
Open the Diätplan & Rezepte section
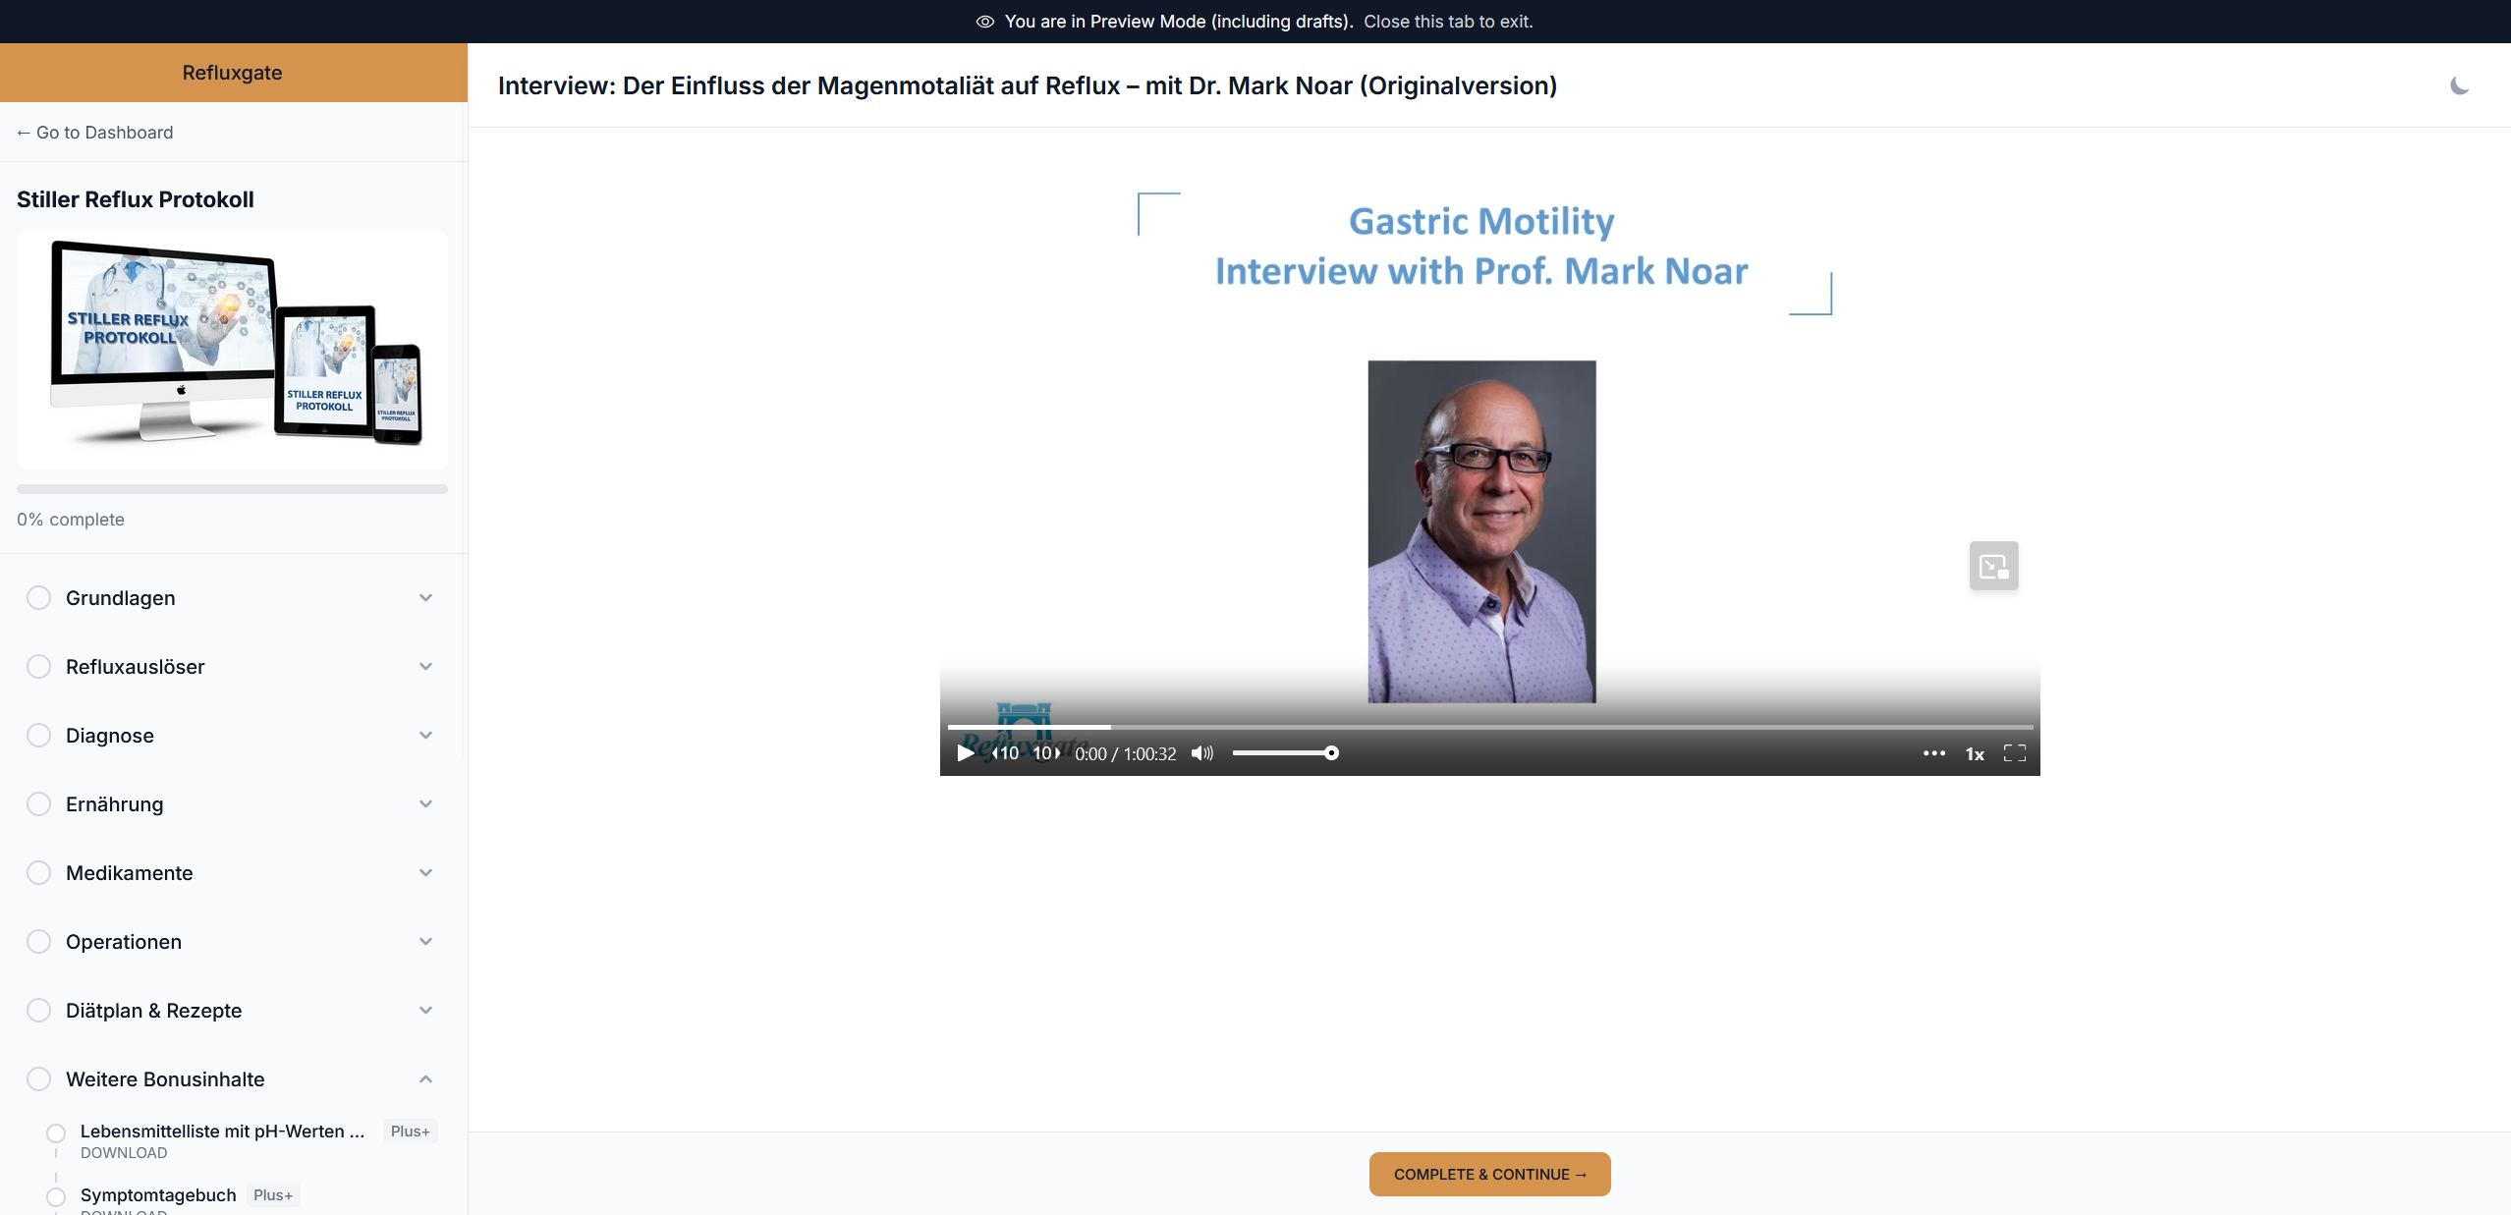[x=153, y=1011]
